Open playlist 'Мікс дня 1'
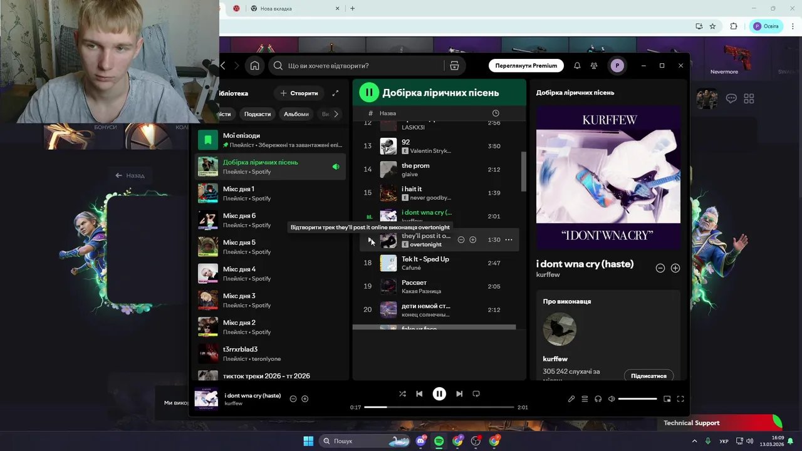 [x=270, y=194]
